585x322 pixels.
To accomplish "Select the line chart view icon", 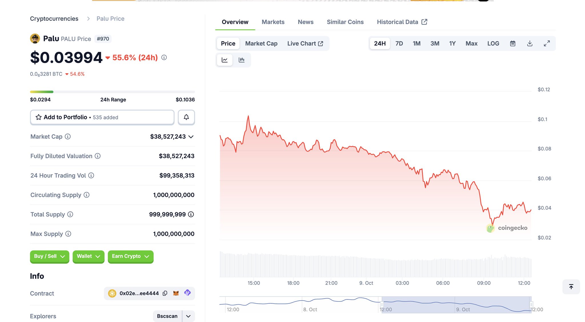I will point(225,60).
